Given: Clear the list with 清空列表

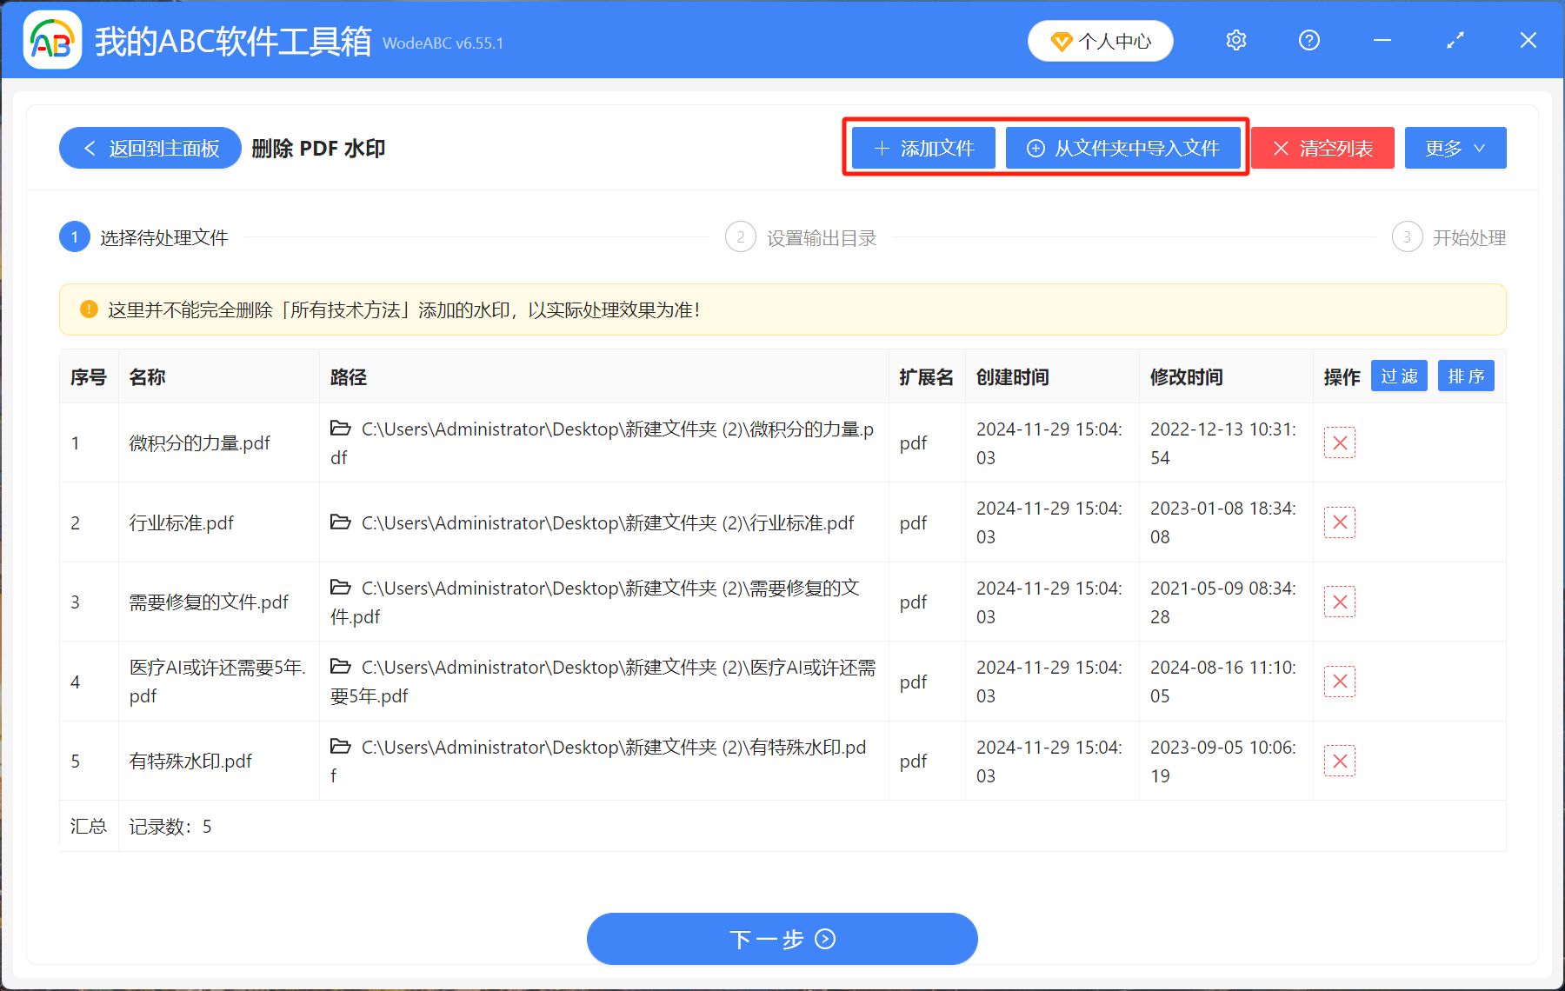Looking at the screenshot, I should [x=1322, y=149].
